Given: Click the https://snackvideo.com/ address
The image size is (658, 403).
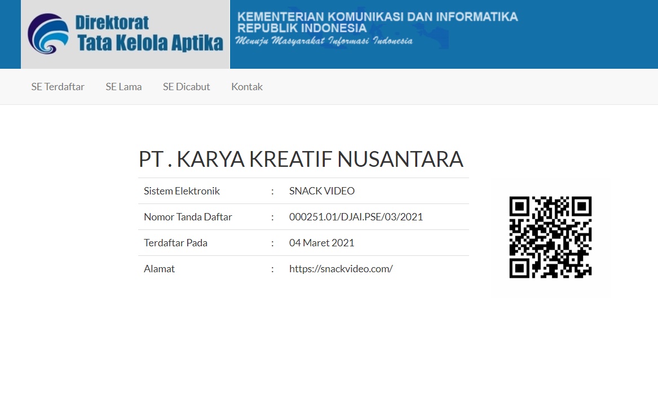Looking at the screenshot, I should coord(341,269).
